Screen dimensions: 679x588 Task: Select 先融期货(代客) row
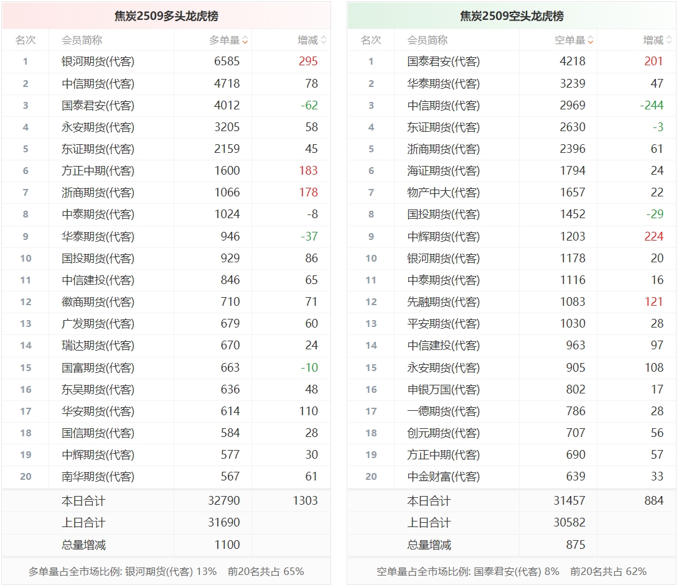tap(512, 302)
